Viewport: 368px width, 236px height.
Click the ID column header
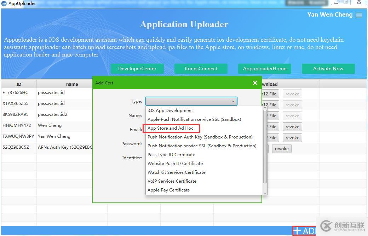(x=19, y=84)
